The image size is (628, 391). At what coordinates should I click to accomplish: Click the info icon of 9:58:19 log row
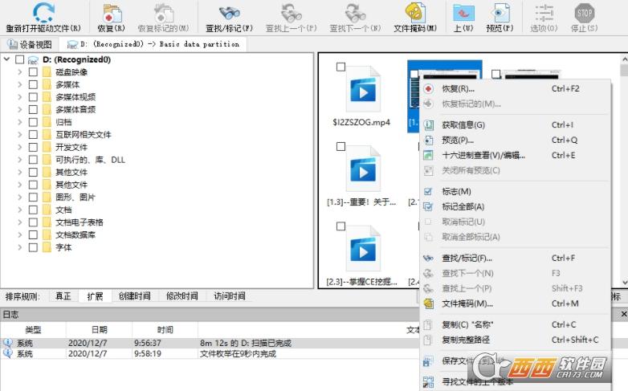tap(7, 353)
